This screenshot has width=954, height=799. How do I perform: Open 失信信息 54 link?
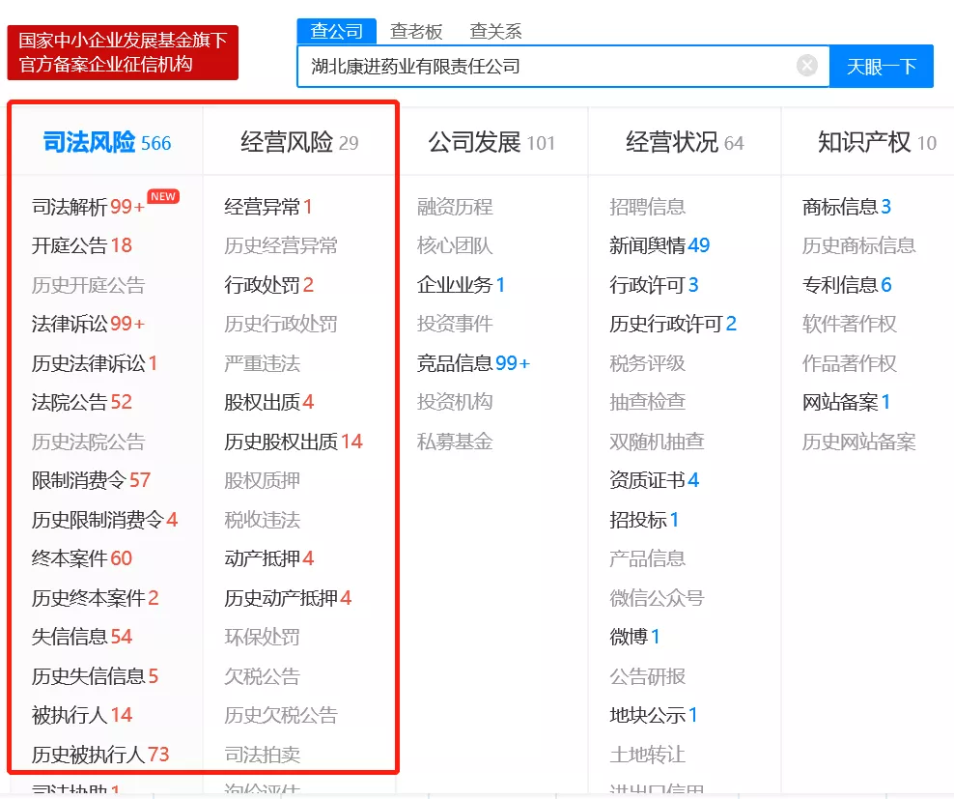(x=82, y=637)
